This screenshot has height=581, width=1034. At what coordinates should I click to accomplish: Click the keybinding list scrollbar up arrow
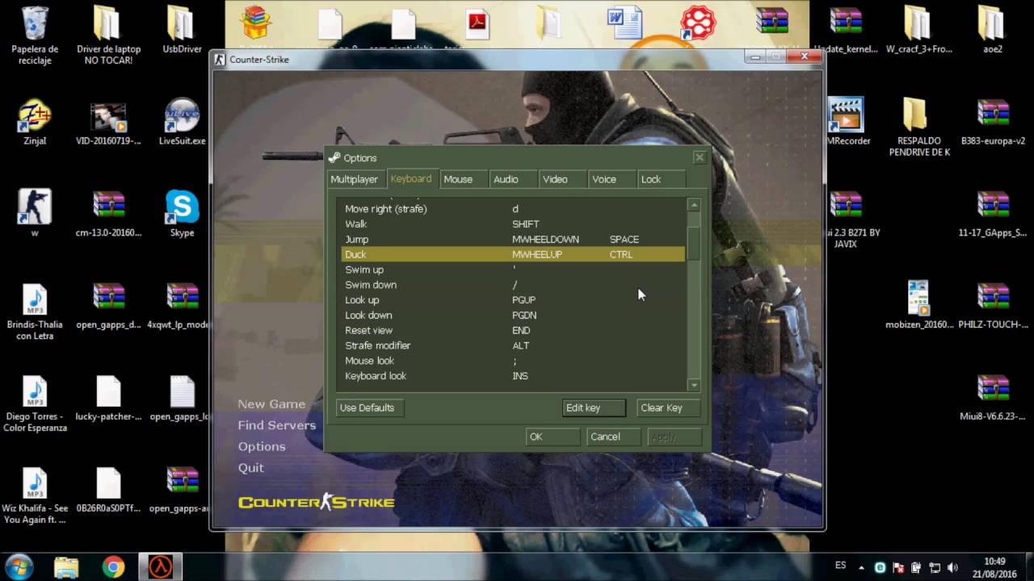click(x=693, y=206)
